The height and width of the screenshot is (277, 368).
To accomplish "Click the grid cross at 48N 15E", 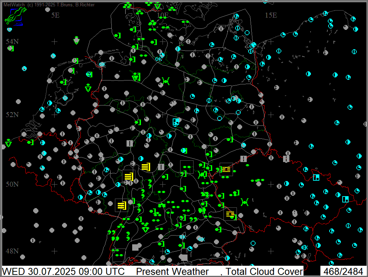I will [271, 251].
